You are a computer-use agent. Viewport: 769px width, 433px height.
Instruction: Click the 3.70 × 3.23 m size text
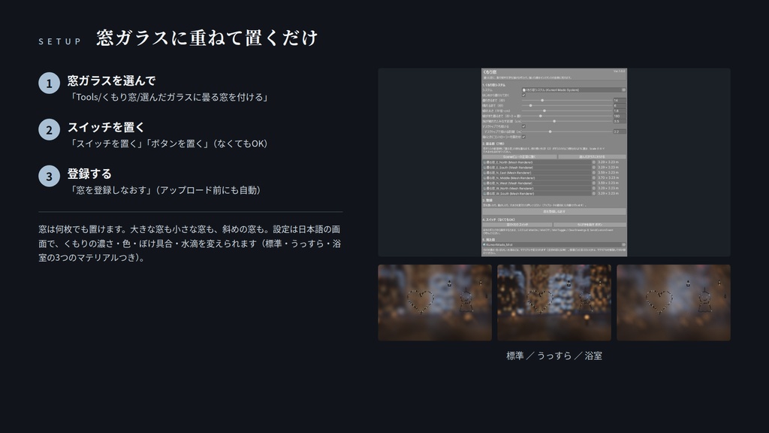(608, 177)
